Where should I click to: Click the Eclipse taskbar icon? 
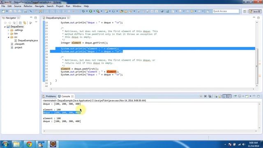click(x=53, y=144)
